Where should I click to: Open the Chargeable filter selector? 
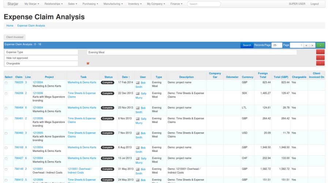point(41,63)
